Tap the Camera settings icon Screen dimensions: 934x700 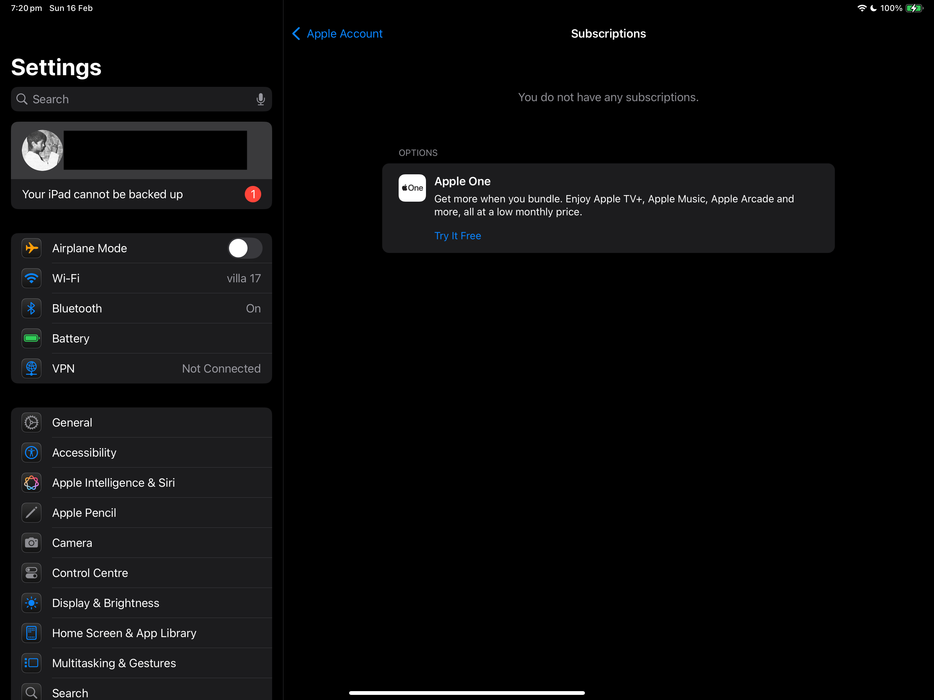(31, 542)
